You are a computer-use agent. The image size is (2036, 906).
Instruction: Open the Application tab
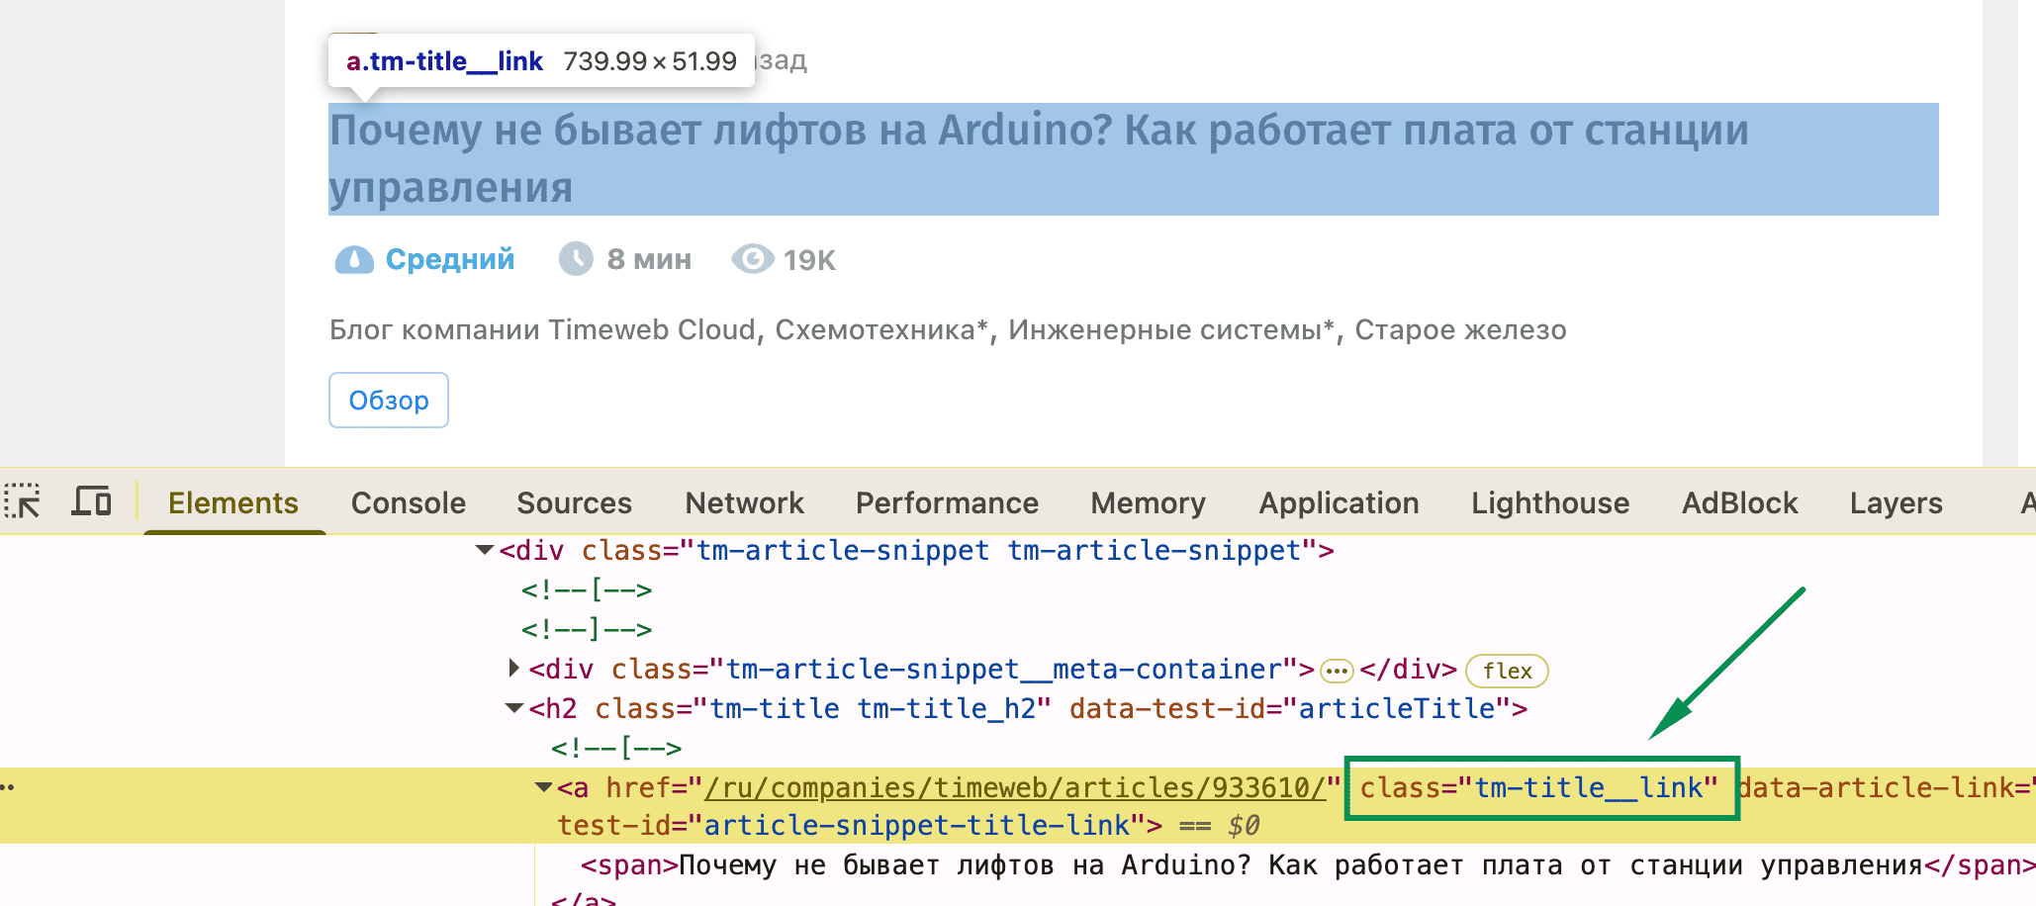point(1339,503)
